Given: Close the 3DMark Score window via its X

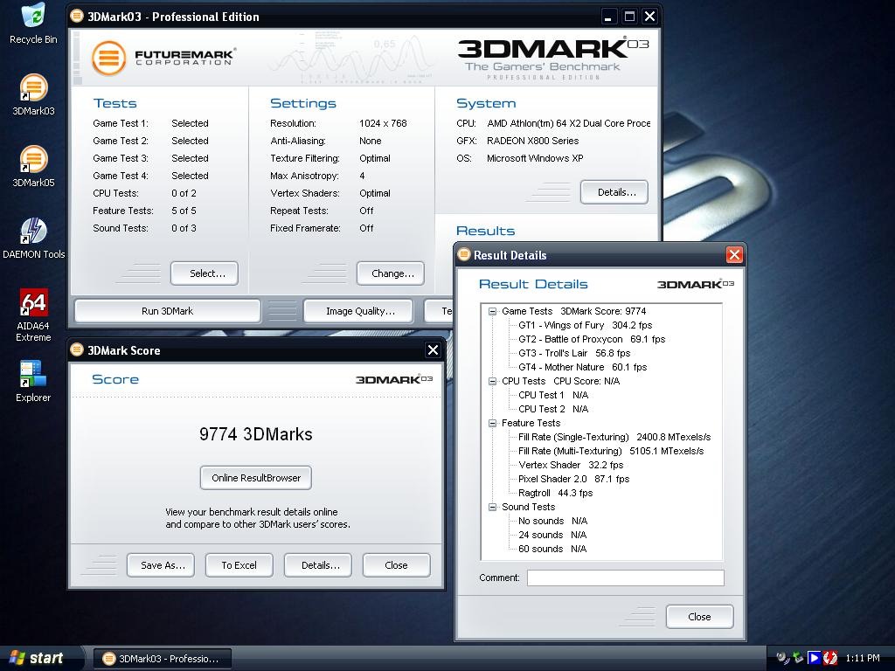Looking at the screenshot, I should point(433,349).
